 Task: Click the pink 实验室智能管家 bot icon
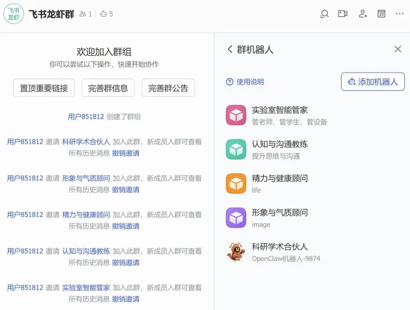pos(236,115)
